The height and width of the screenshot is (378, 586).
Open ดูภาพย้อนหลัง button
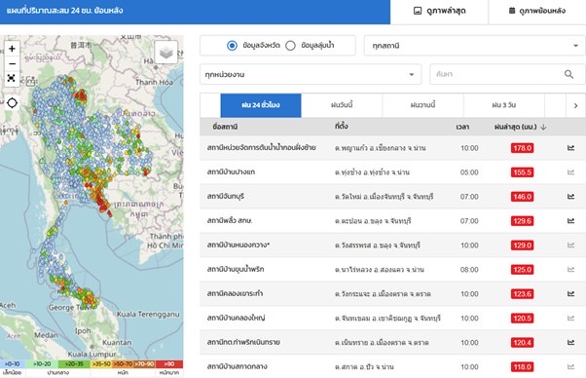[x=537, y=12]
